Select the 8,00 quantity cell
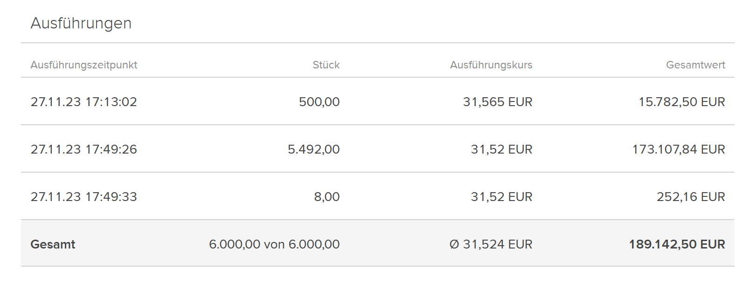The height and width of the screenshot is (282, 743). pyautogui.click(x=326, y=197)
